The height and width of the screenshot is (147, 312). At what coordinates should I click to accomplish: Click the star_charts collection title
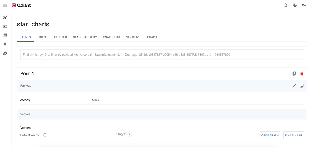(33, 24)
